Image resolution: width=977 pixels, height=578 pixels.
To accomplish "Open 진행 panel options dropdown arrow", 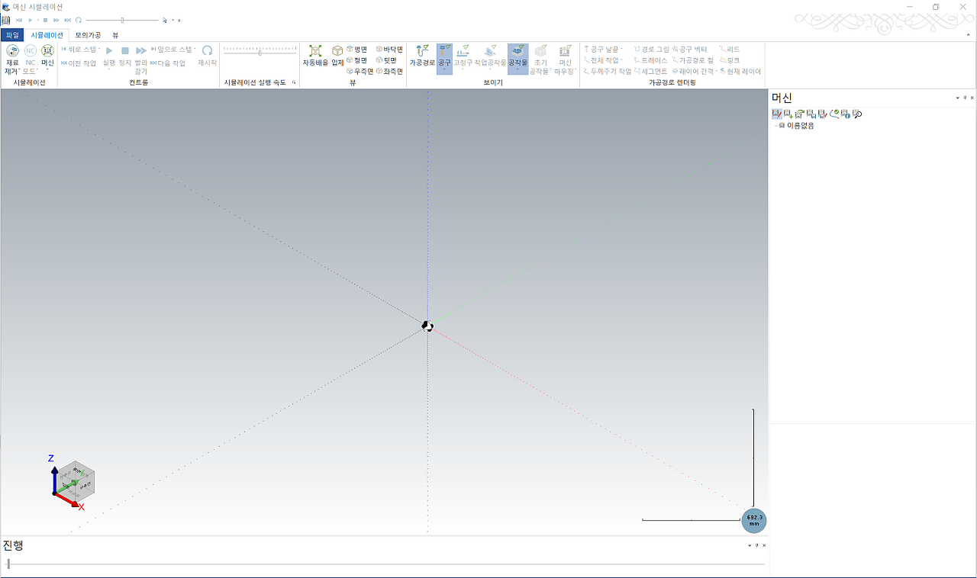I will click(x=750, y=545).
